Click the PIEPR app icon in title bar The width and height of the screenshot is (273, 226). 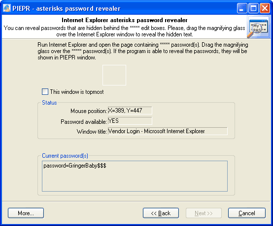[7, 8]
